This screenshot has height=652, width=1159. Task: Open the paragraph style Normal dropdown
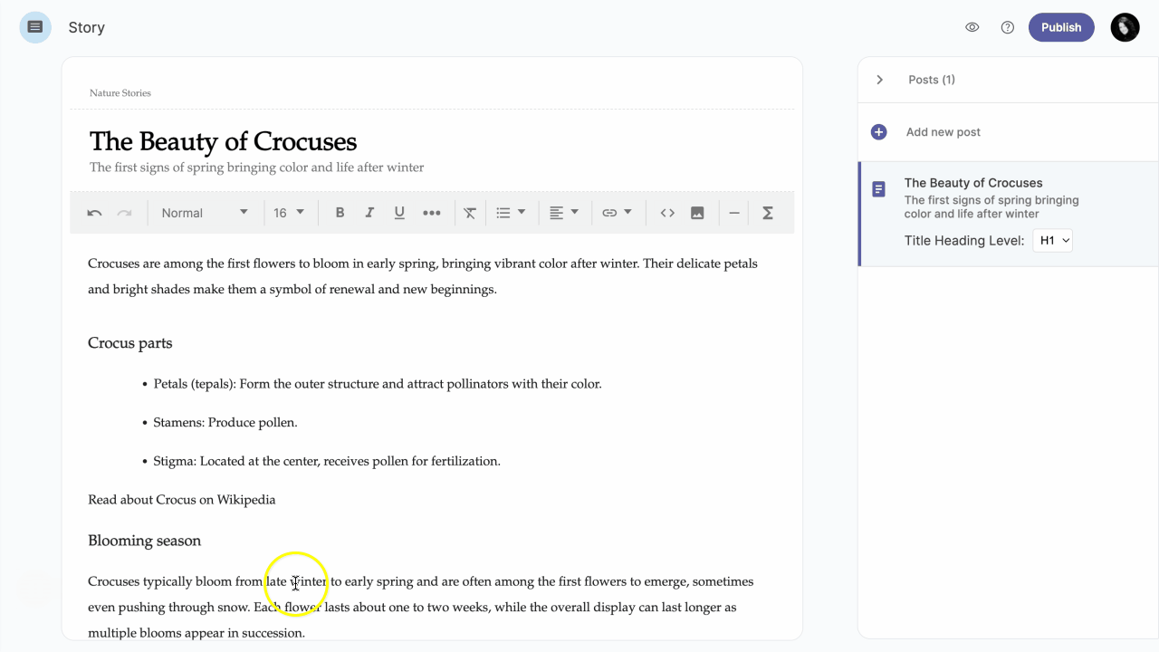(x=205, y=213)
